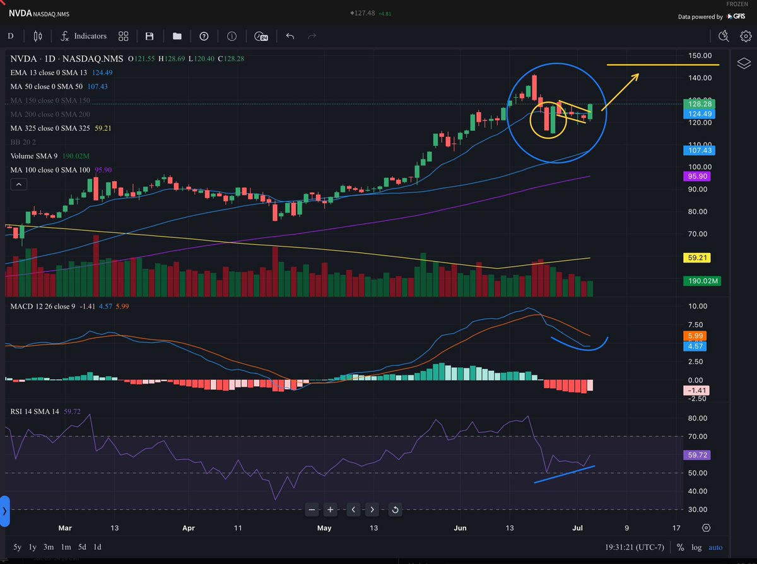Image resolution: width=757 pixels, height=564 pixels.
Task: Open the quick search lightning icon
Action: click(x=724, y=36)
